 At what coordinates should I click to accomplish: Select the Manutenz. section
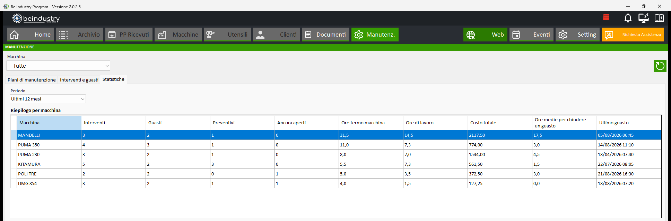click(375, 35)
